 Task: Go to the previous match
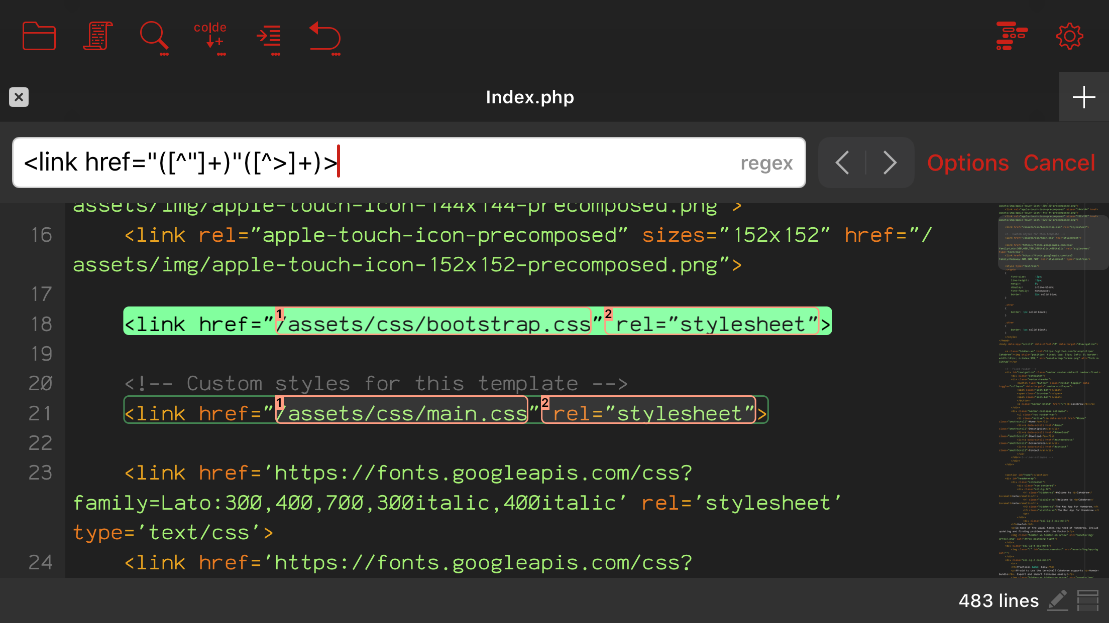tap(842, 162)
